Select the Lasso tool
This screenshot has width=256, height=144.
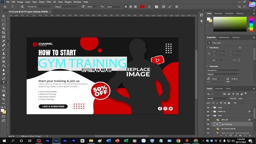(x=4, y=24)
